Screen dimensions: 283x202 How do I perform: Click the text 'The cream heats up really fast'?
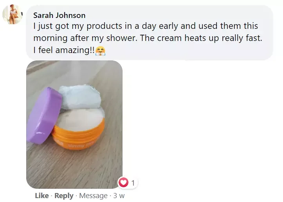tap(201, 38)
